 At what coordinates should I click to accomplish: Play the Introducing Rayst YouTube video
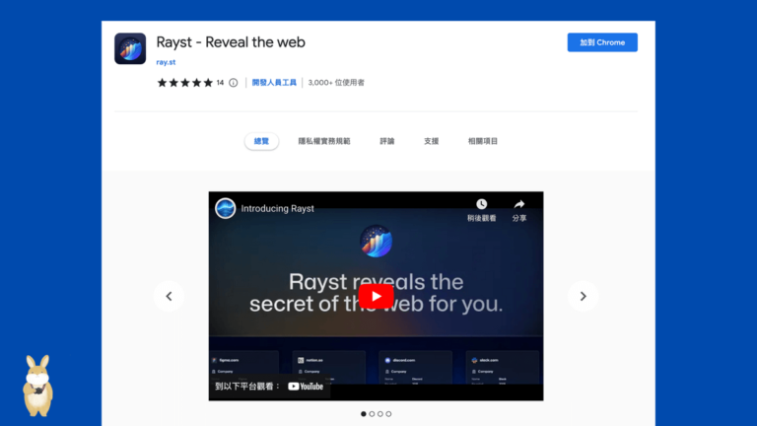(x=377, y=296)
